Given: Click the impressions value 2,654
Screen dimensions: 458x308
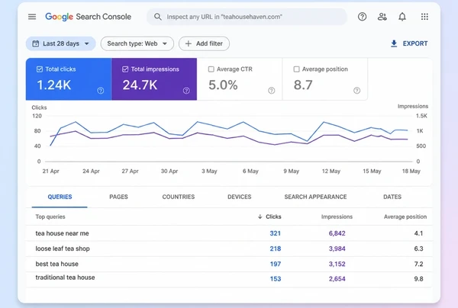Looking at the screenshot, I should click(337, 279).
